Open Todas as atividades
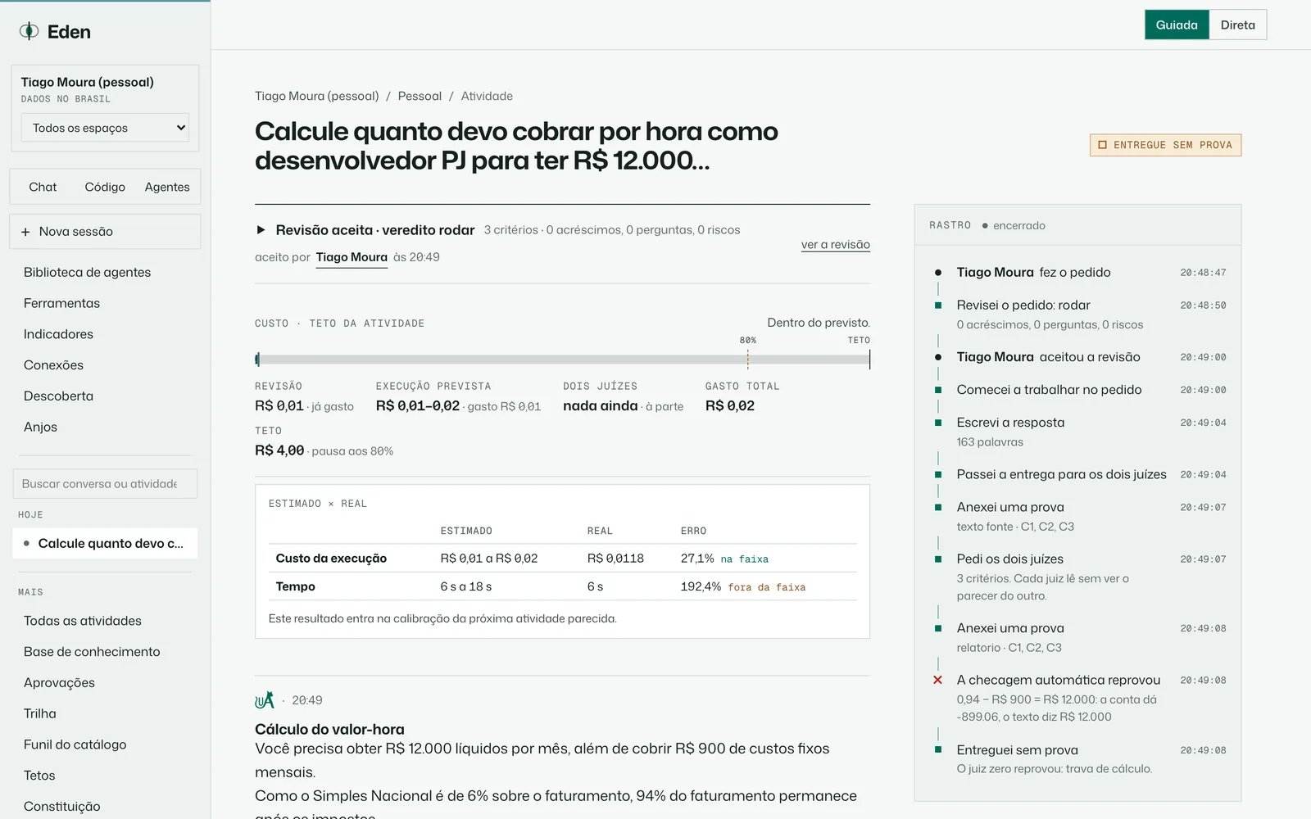This screenshot has height=819, width=1311. (x=82, y=621)
